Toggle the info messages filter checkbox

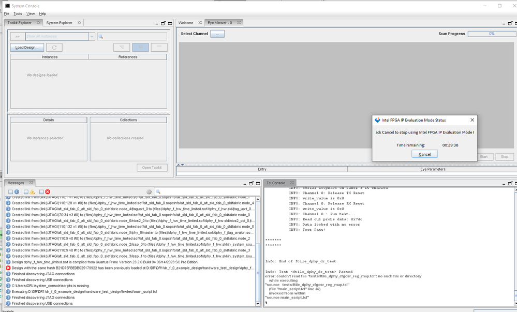(10, 192)
